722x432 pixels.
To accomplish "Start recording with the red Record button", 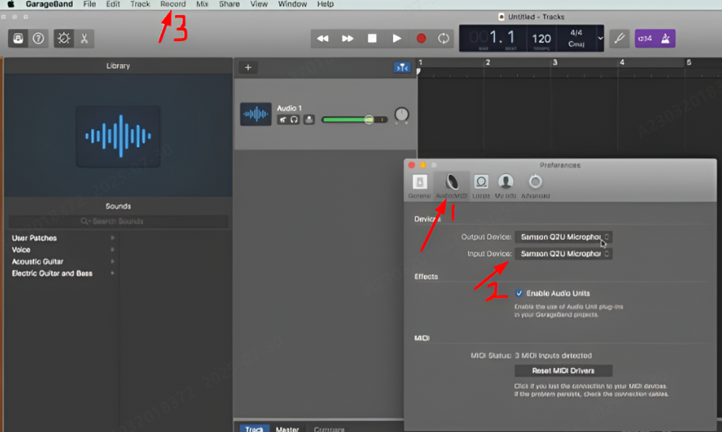I will coord(421,39).
